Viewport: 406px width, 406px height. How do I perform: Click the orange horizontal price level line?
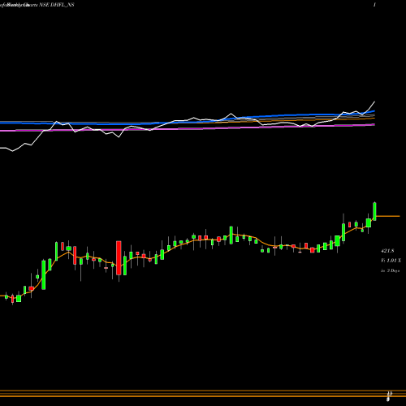coord(388,216)
